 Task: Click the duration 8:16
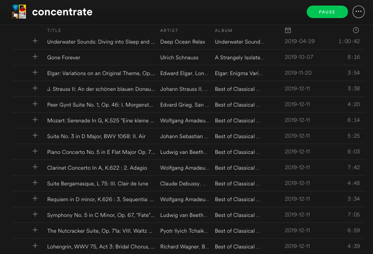354,57
